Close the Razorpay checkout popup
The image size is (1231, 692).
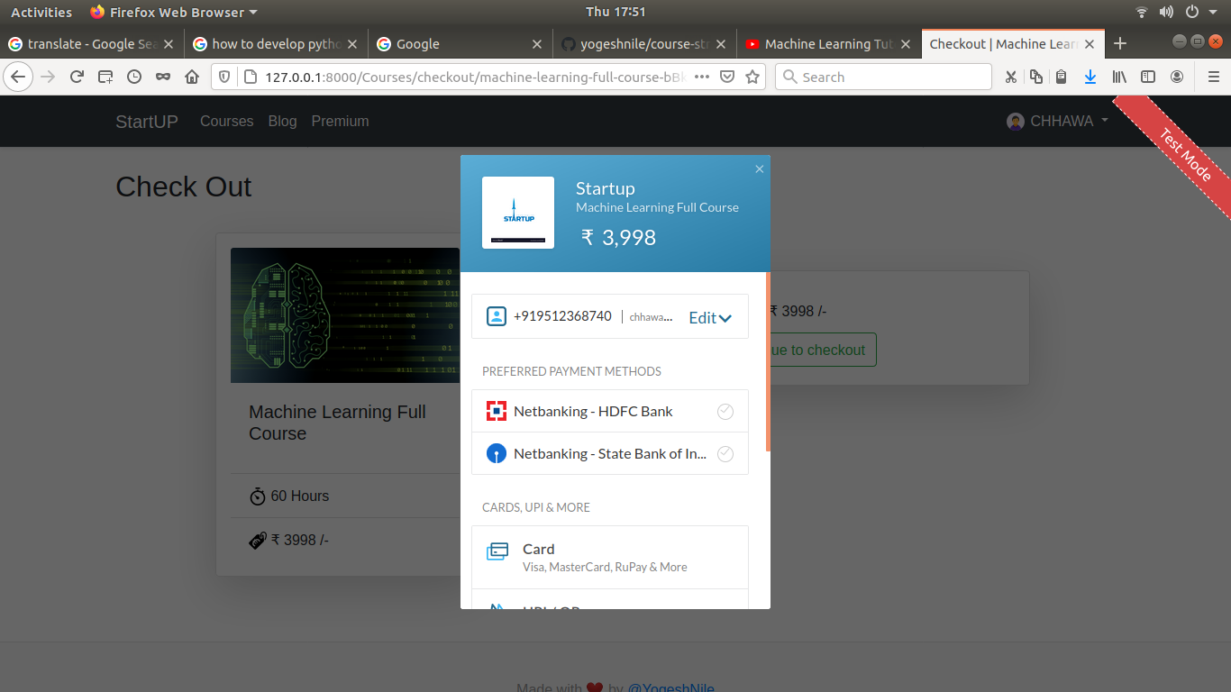pyautogui.click(x=760, y=168)
